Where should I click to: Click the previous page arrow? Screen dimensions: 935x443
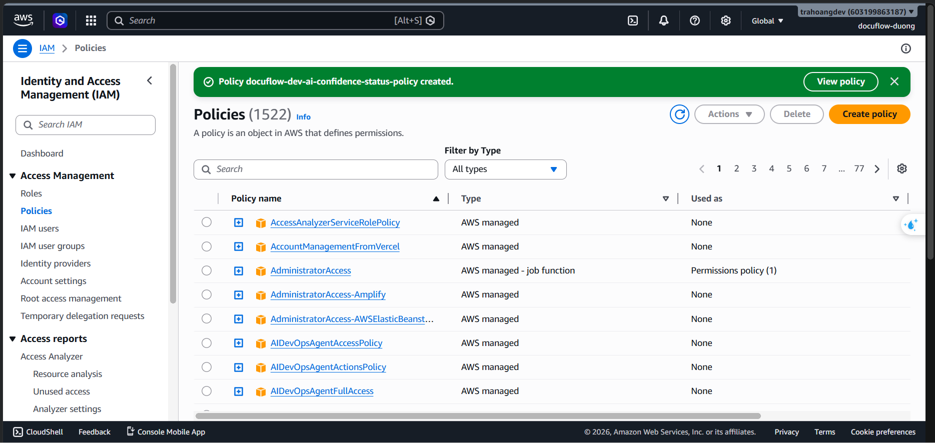point(702,169)
